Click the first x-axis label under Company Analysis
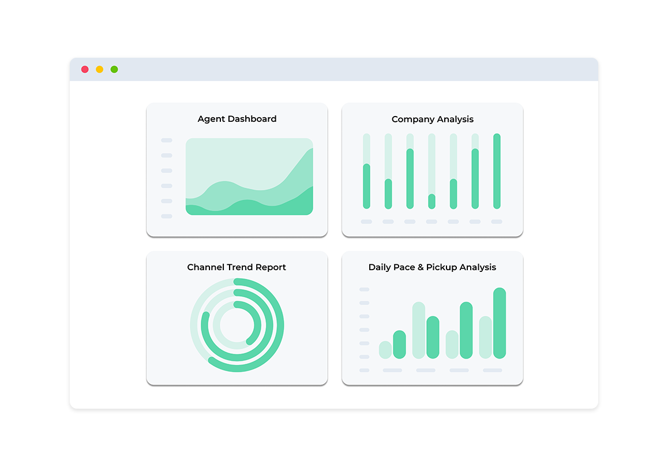 366,222
